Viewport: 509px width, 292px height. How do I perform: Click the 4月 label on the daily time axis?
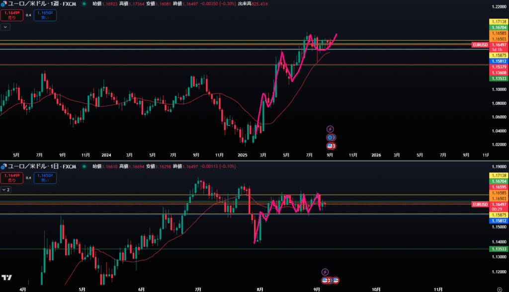point(23,290)
